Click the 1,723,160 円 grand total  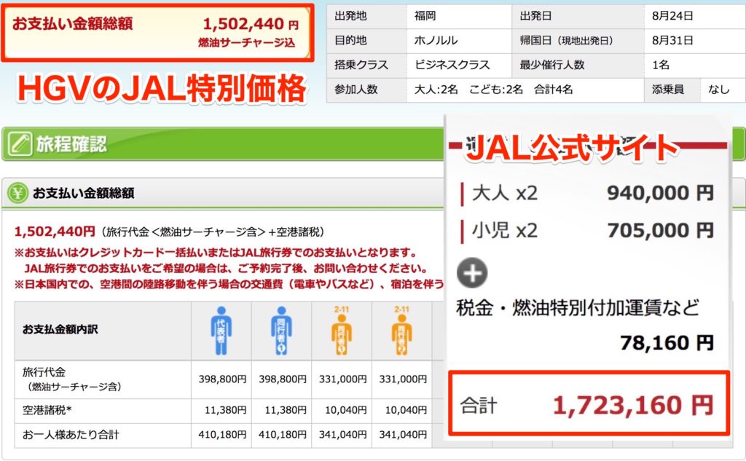tap(633, 406)
